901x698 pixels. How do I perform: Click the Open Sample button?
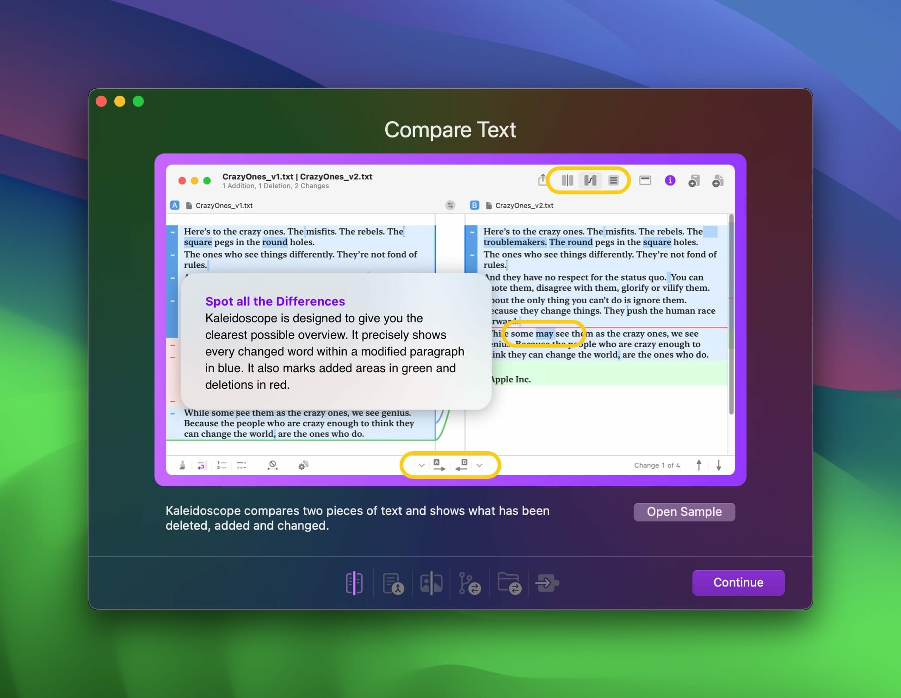(684, 512)
